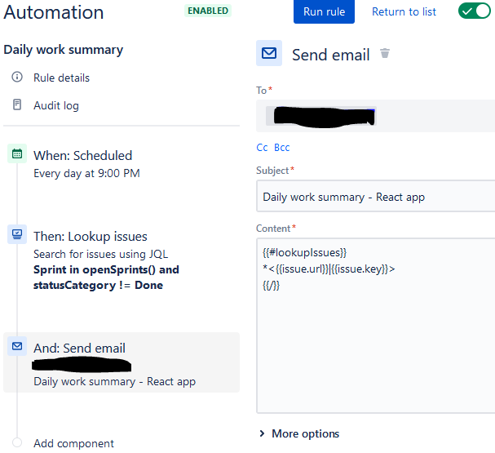The height and width of the screenshot is (453, 495).
Task: Click the JQL text 'Sprint in openSprints() and'
Action: [106, 269]
